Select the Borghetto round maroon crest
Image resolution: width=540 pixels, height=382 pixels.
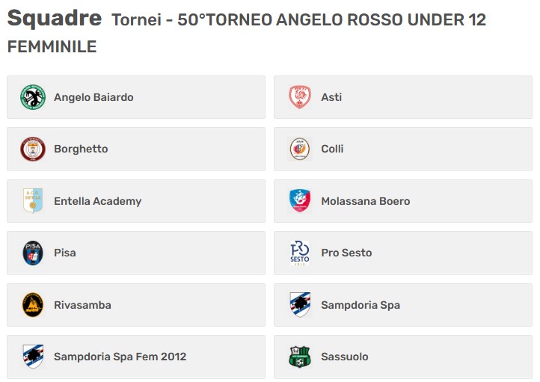[x=33, y=149]
